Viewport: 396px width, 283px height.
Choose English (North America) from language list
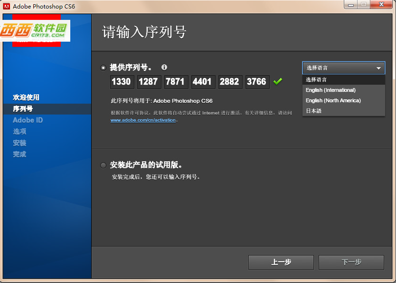point(344,100)
